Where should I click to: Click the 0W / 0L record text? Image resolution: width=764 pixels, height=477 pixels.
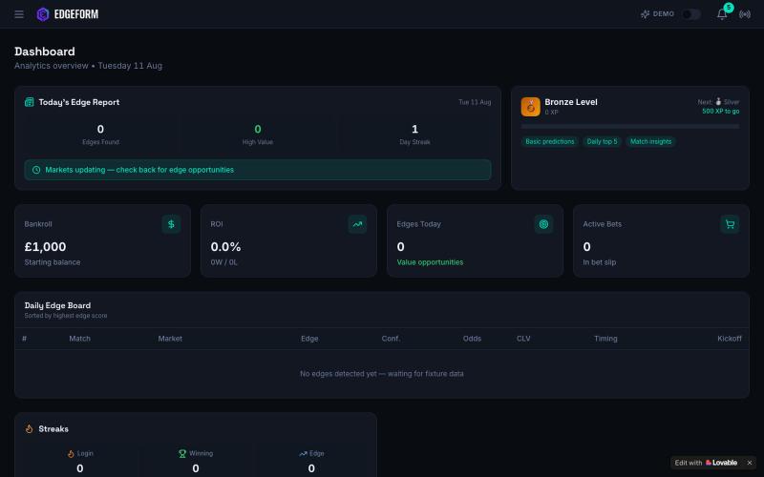tap(224, 262)
